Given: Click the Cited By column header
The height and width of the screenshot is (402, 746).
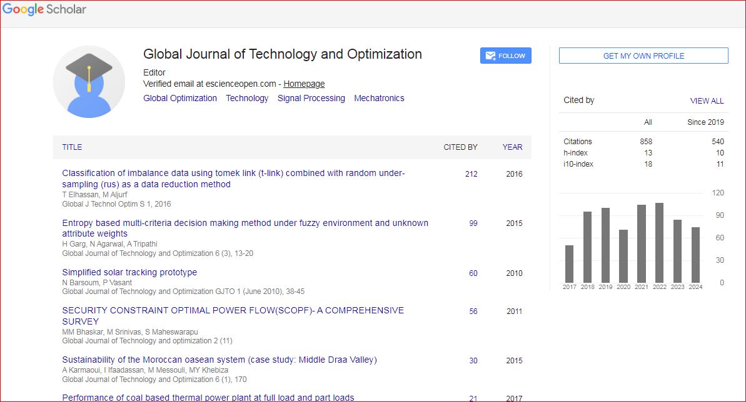Looking at the screenshot, I should coord(460,147).
